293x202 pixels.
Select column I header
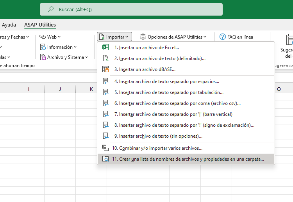(x=29, y=89)
